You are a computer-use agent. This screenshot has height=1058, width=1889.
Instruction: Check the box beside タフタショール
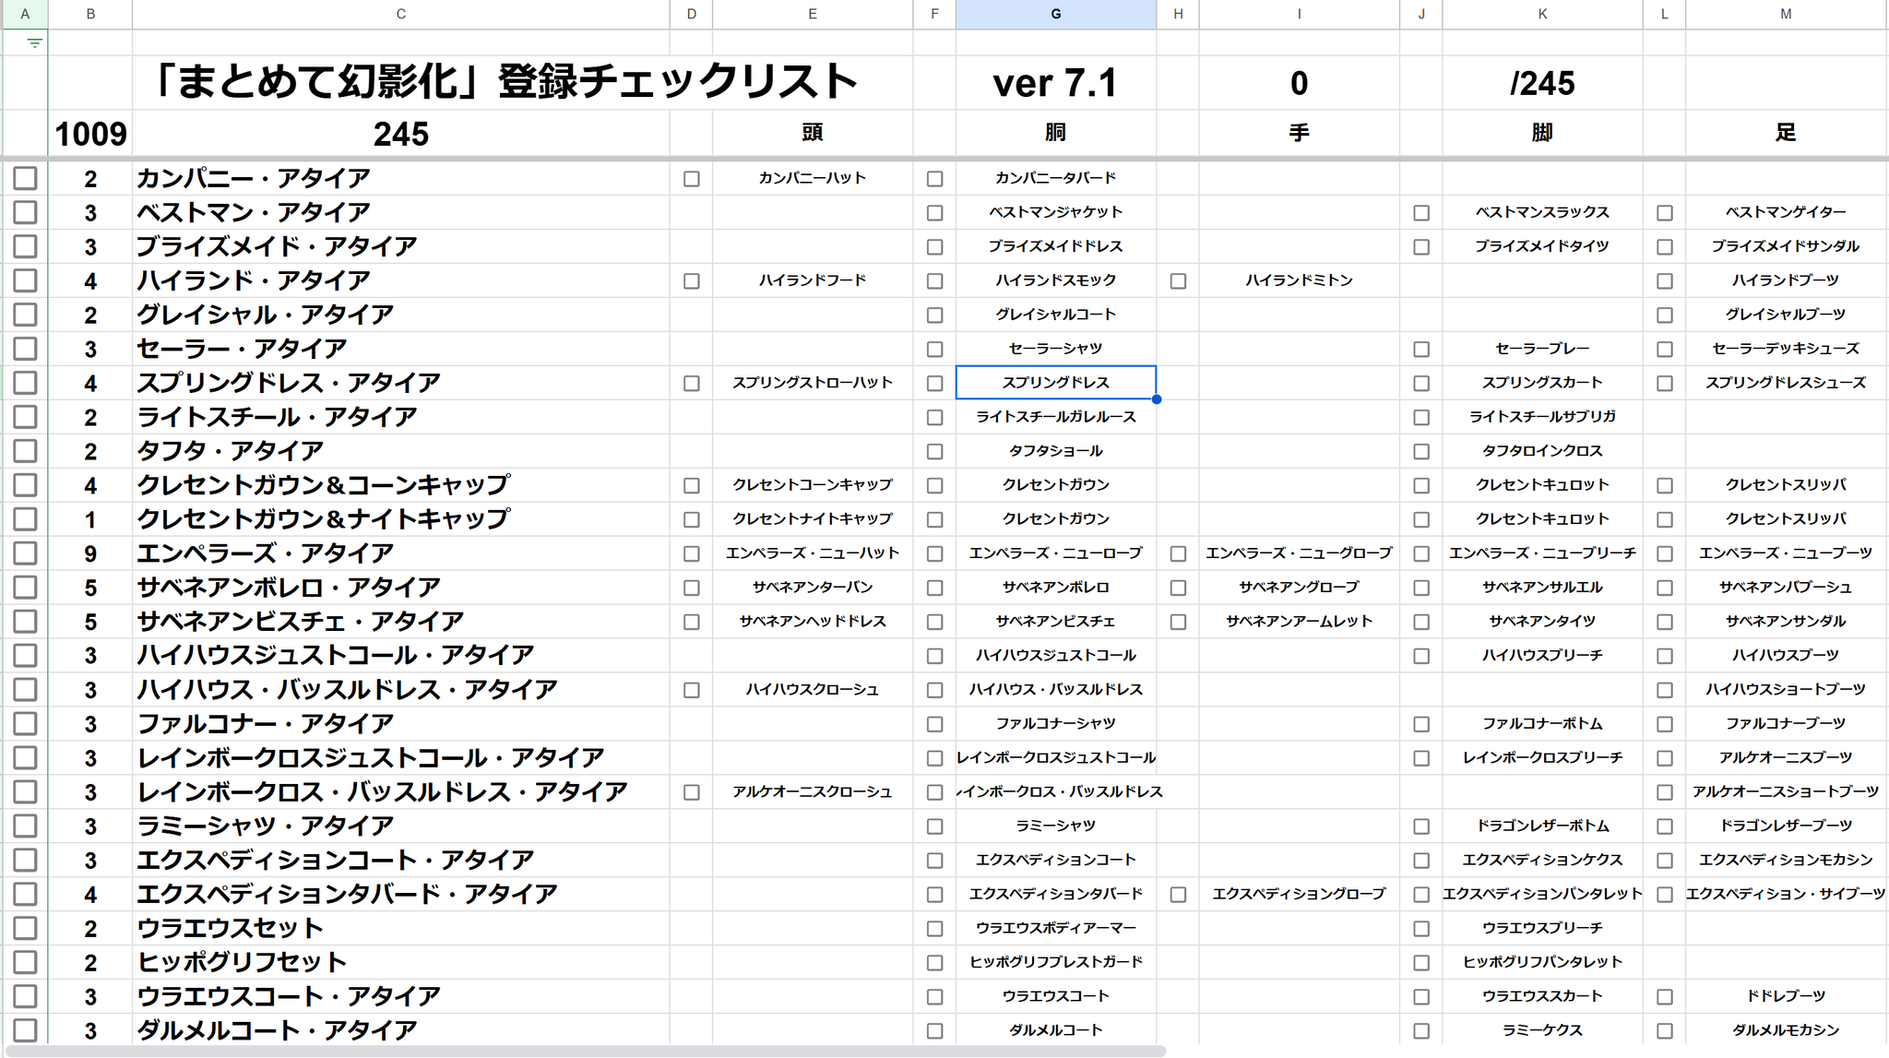click(x=934, y=452)
